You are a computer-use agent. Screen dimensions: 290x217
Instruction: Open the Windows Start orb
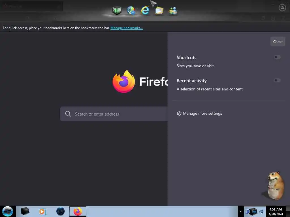pyautogui.click(x=8, y=211)
